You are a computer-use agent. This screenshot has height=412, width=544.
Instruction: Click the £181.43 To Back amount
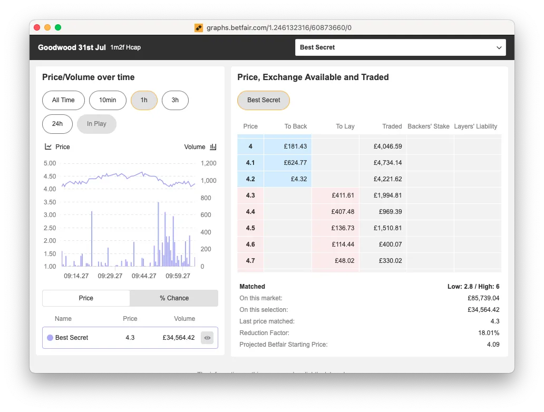click(295, 146)
